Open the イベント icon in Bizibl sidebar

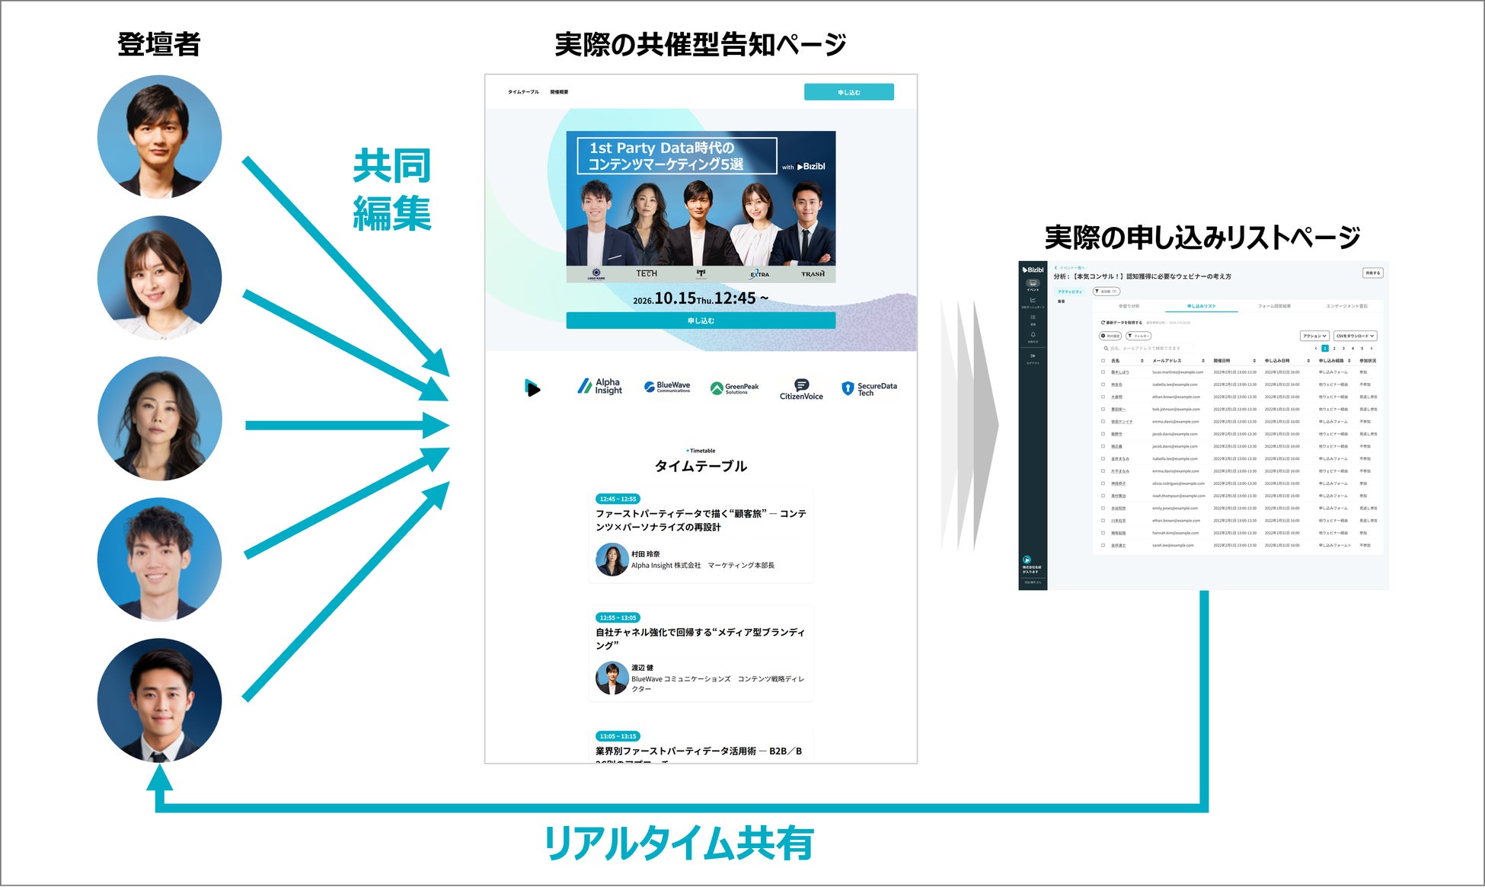coord(1033,284)
